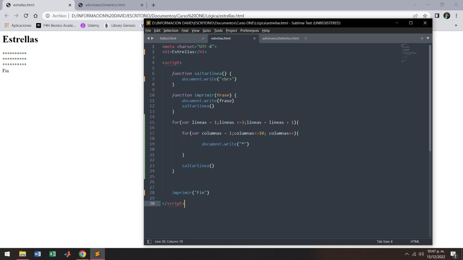Open Udemy bookmark
The width and height of the screenshot is (463, 260).
pos(90,25)
